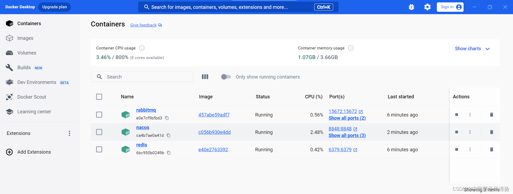513x194 pixels.
Task: Select the rabbitmq row checkbox
Action: (99, 115)
